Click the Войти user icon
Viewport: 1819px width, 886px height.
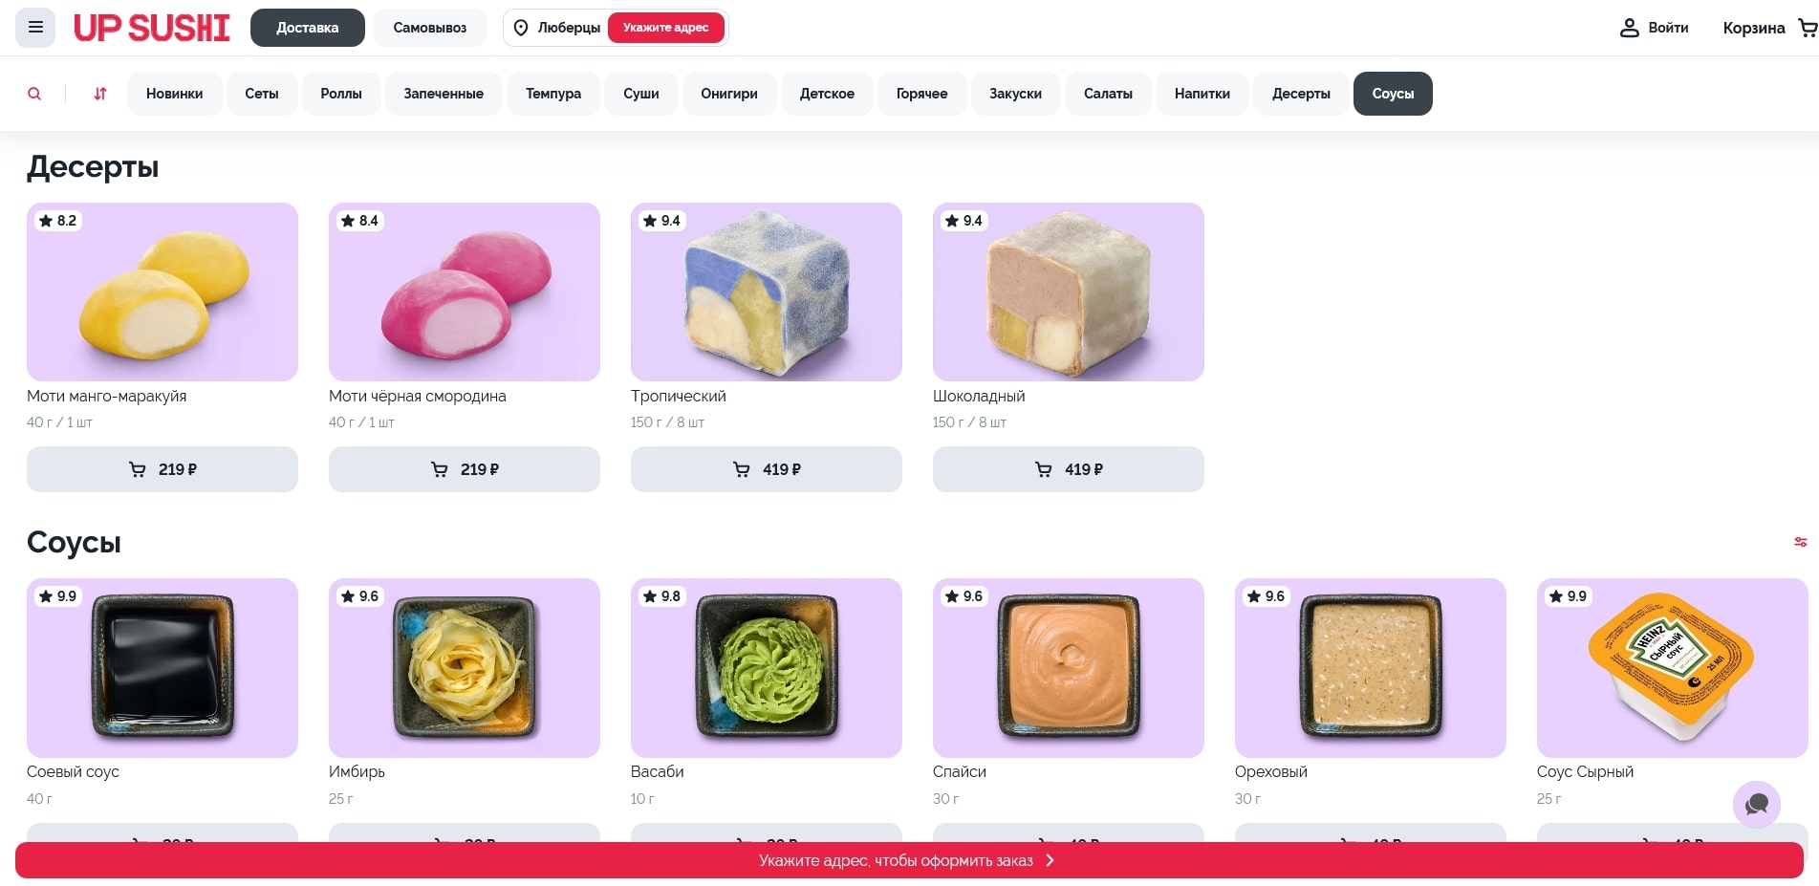point(1630,28)
